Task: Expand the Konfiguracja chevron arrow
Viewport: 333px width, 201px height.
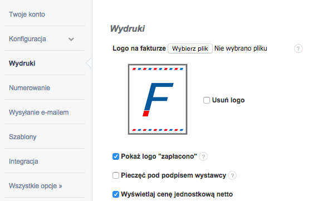Action: (71, 40)
